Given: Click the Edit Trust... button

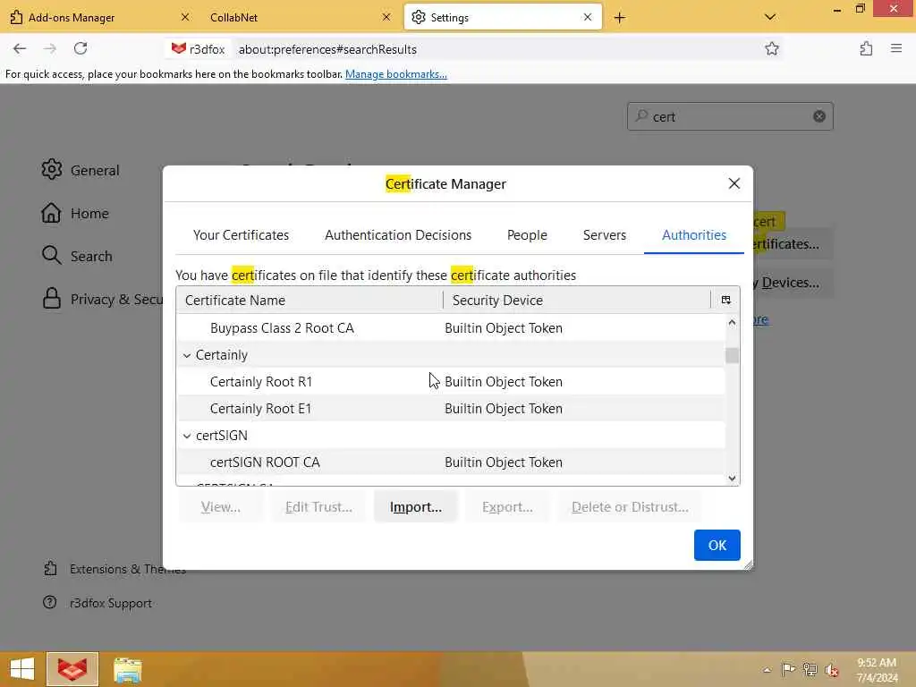Looking at the screenshot, I should tap(318, 506).
